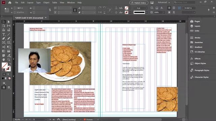Image resolution: width=216 pixels, height=121 pixels.
Task: Open the fill color dropdown arrow
Action: click(130, 8)
